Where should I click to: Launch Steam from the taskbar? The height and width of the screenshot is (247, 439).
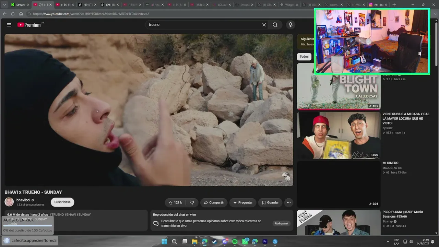coord(214,242)
